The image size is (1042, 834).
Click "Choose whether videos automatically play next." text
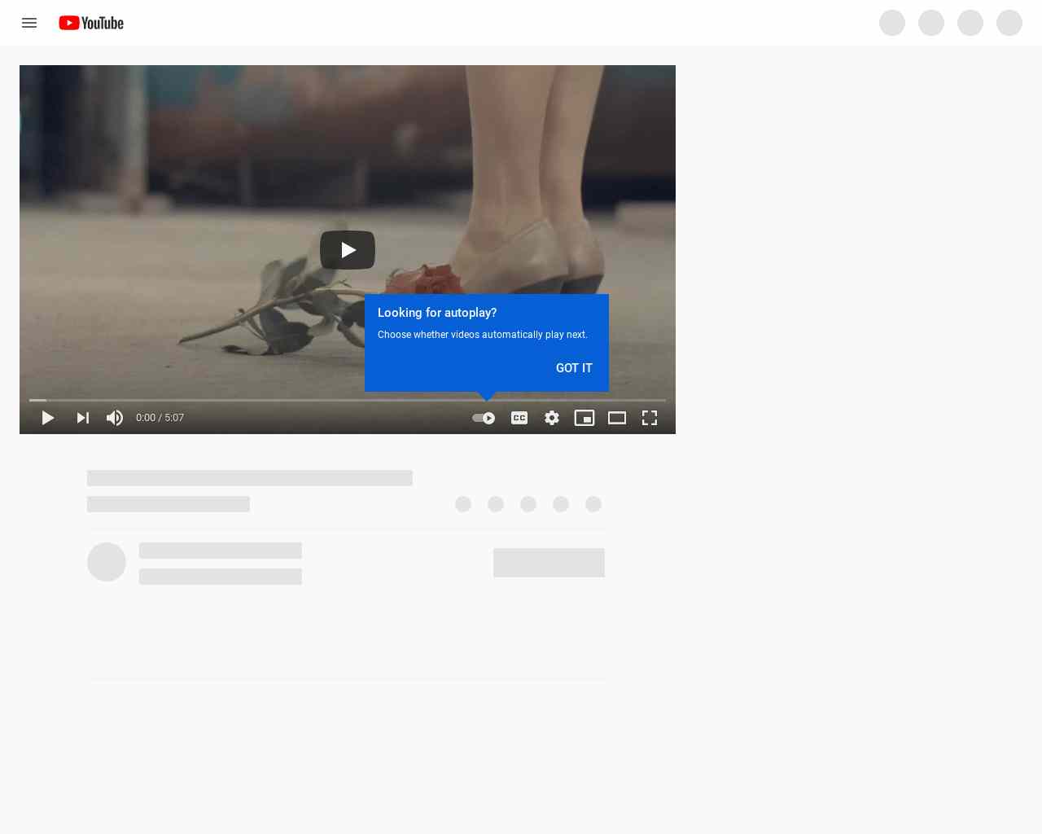pyautogui.click(x=483, y=335)
